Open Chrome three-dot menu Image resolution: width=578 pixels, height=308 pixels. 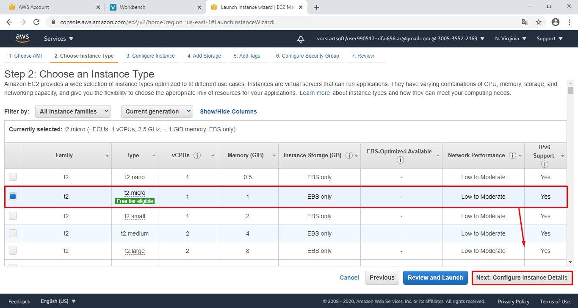[x=569, y=22]
